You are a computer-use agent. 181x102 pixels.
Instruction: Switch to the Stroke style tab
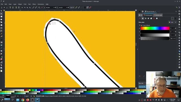click(x=158, y=15)
